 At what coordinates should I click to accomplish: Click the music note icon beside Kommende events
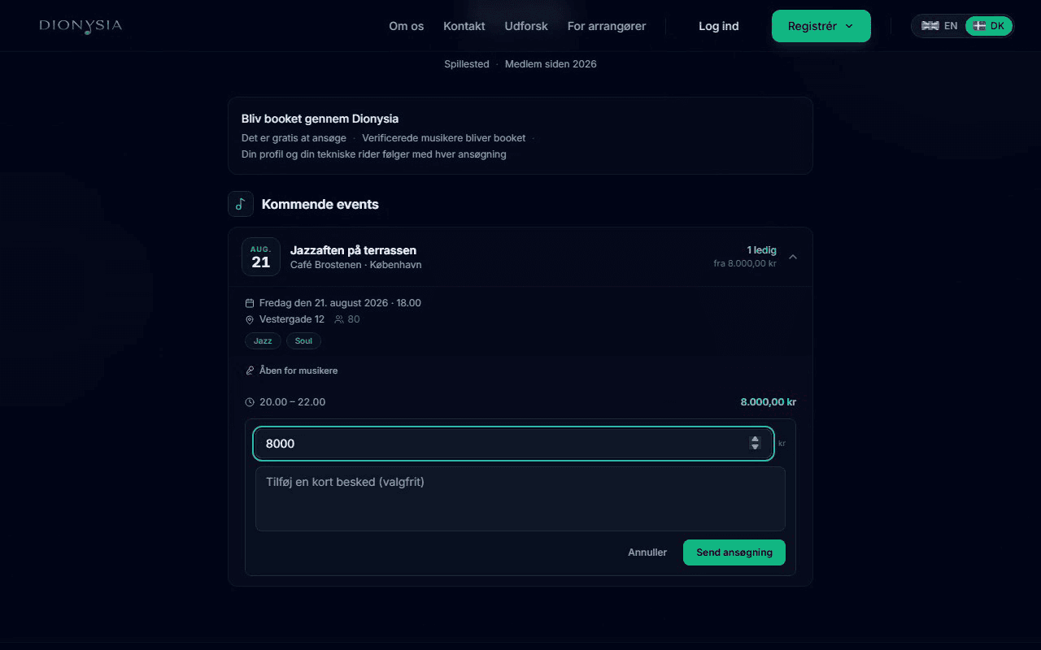pos(241,204)
